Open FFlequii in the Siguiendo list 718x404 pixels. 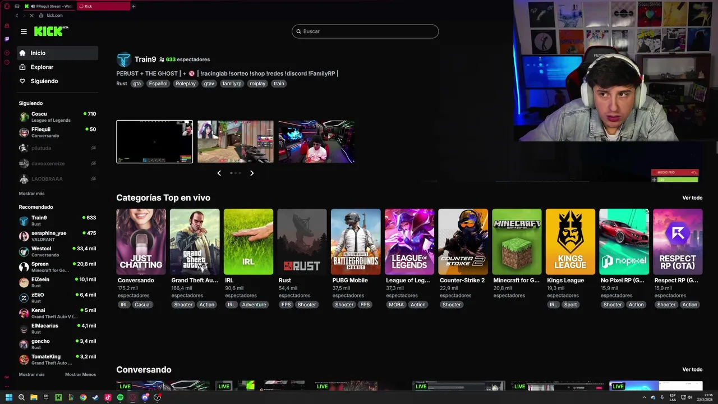pyautogui.click(x=57, y=132)
